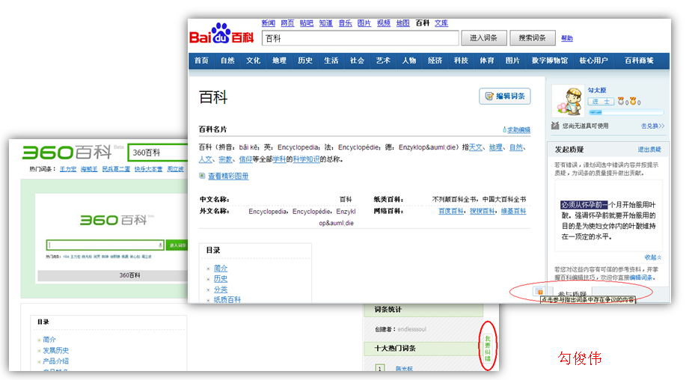Screen dimensions: 695x380
Task: Click the empty search box inside the 360百科 screenshot
Action: pos(105,245)
